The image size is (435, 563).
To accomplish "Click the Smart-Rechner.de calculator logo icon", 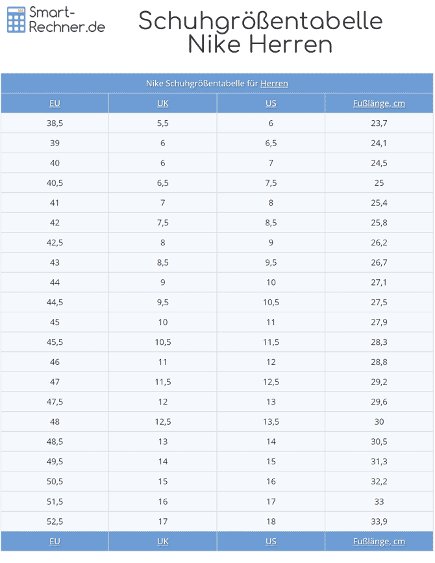I will (x=16, y=20).
